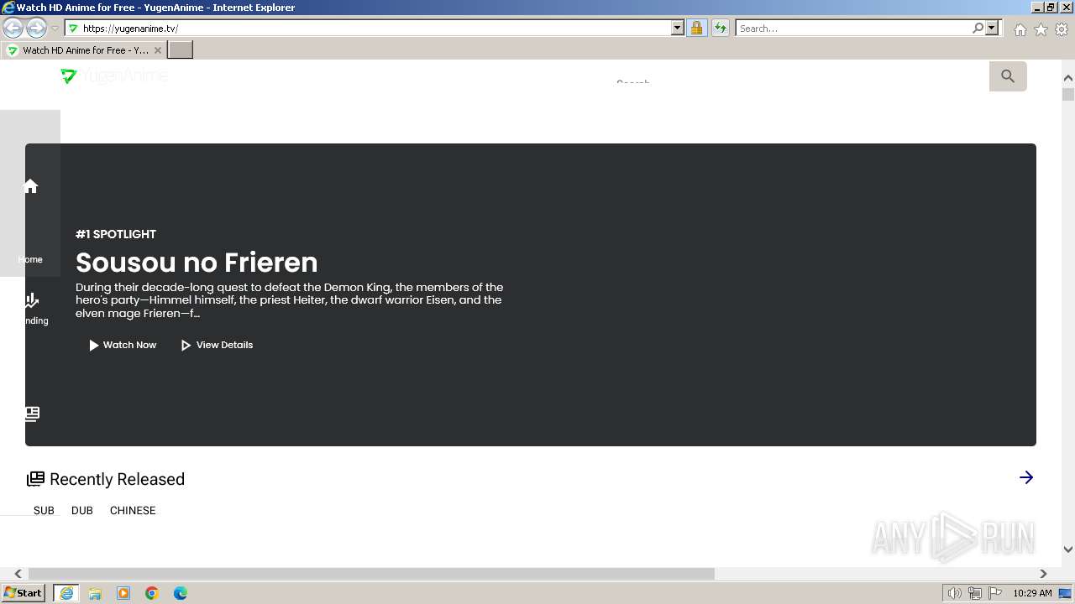The image size is (1075, 604).
Task: Click the security lock icon
Action: pos(696,29)
